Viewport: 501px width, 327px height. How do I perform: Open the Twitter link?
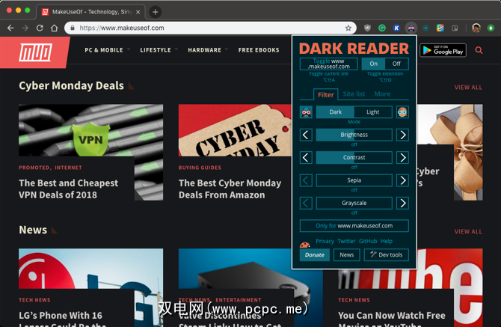346,242
